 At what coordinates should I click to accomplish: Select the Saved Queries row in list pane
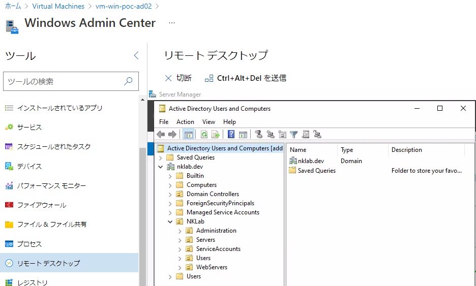(375, 171)
